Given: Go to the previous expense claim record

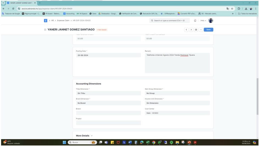Looking at the screenshot, I should click(x=186, y=30).
